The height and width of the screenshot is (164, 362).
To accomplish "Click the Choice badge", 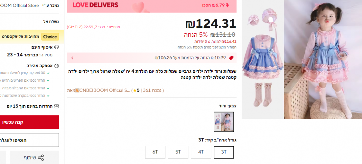I will (50, 37).
